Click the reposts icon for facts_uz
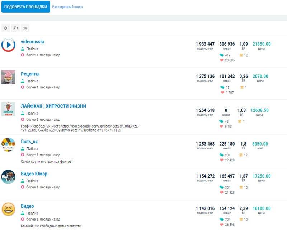This screenshot has height=230, width=287. [242, 155]
